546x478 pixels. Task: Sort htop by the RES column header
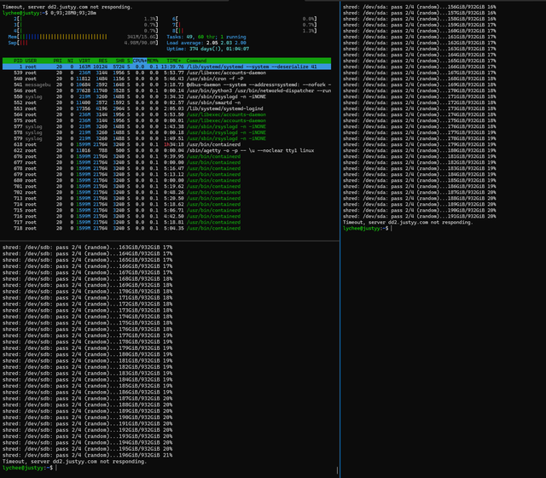[102, 61]
